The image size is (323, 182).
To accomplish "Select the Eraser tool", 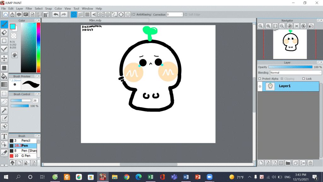I will point(4,33).
